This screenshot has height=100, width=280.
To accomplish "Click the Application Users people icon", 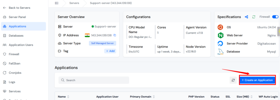I will (5, 45).
